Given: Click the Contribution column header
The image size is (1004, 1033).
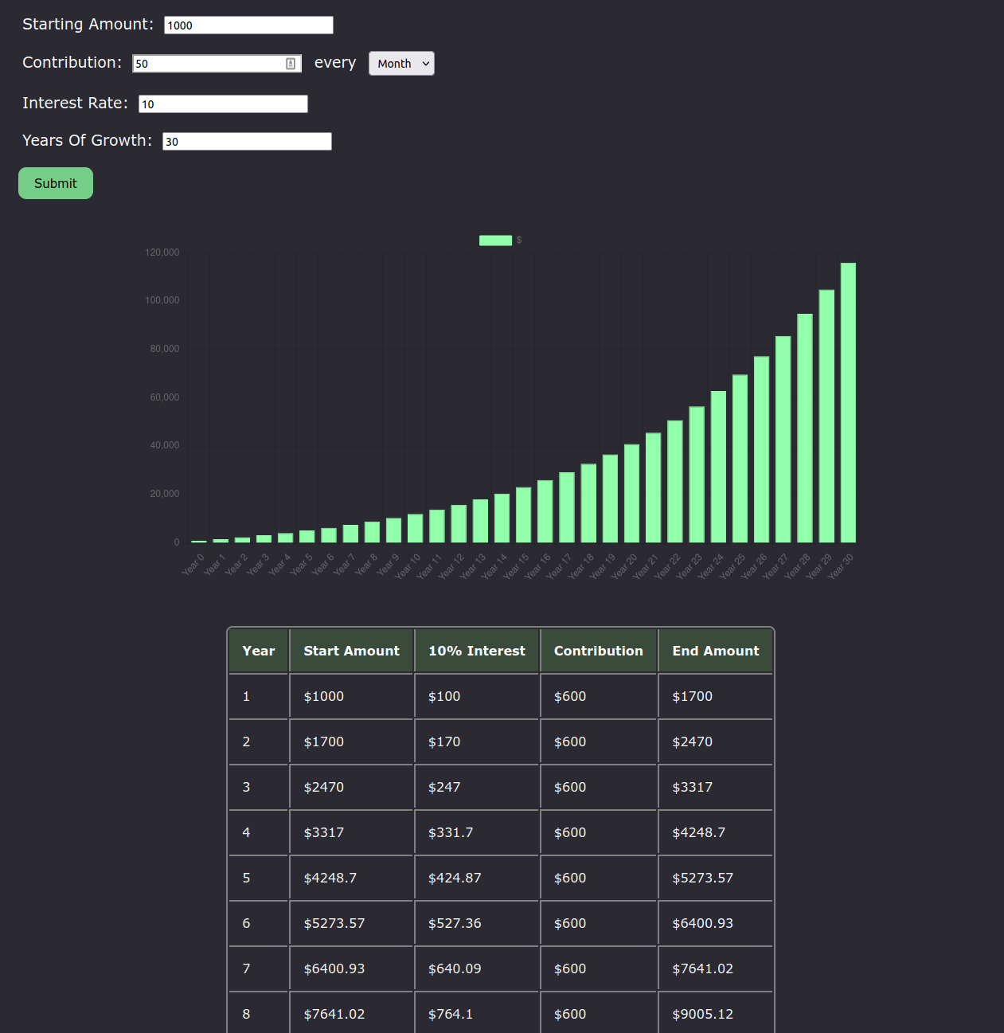Looking at the screenshot, I should pyautogui.click(x=598, y=650).
